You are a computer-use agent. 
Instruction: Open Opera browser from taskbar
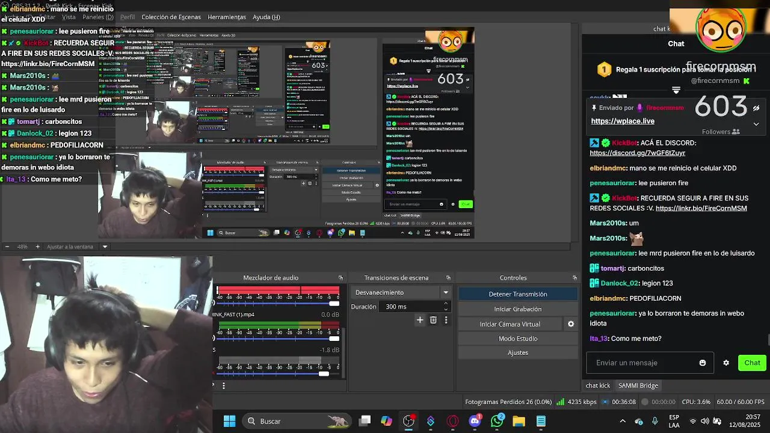point(452,421)
